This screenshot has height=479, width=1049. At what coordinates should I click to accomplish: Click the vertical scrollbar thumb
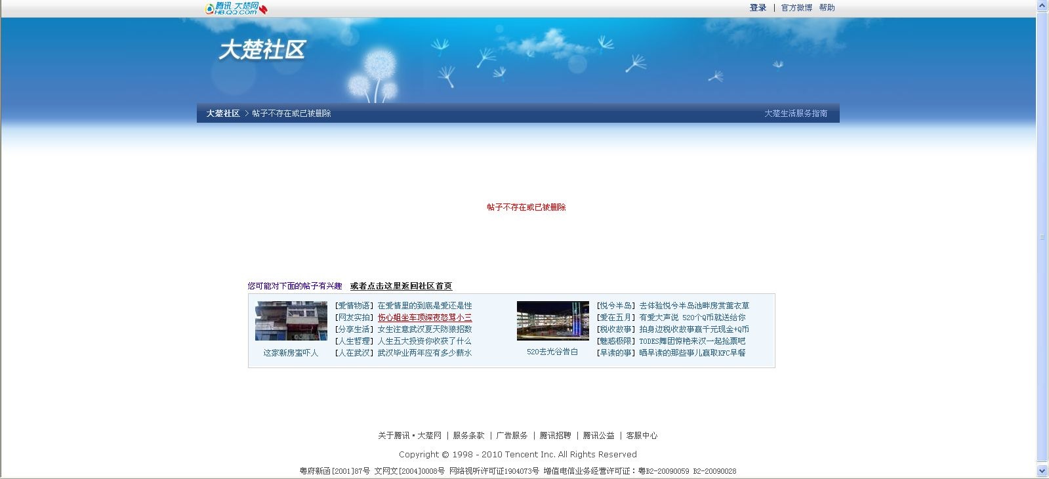coord(1042,236)
